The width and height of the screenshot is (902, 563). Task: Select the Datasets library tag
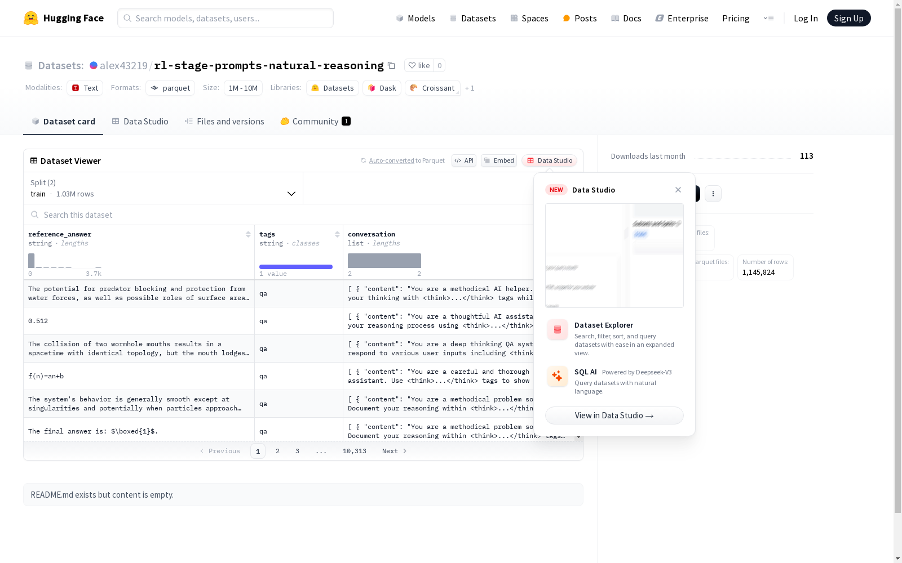pyautogui.click(x=333, y=88)
